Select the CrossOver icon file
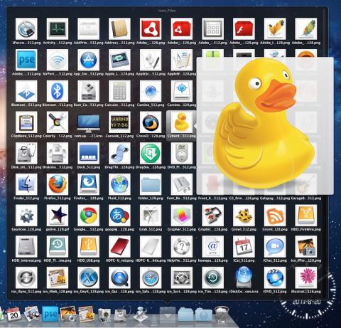 pos(151,122)
